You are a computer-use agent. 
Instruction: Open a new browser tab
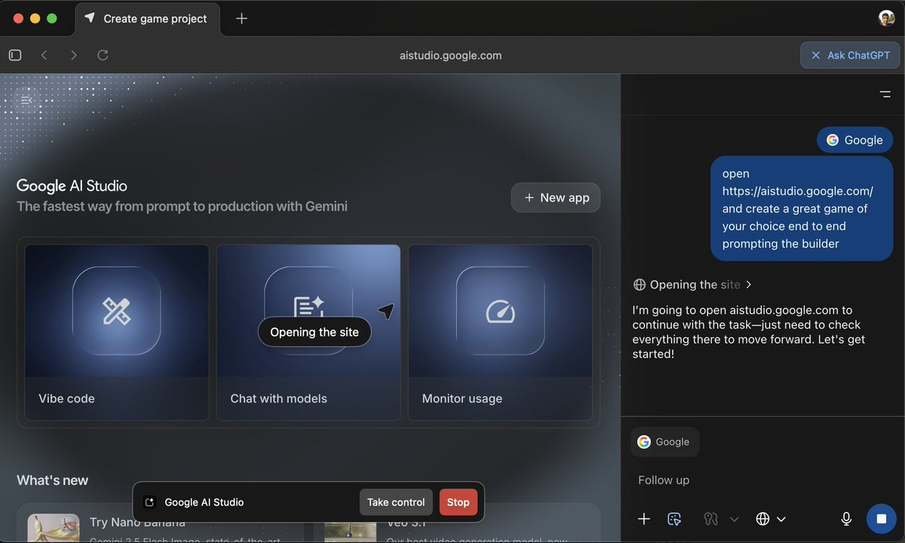click(241, 18)
